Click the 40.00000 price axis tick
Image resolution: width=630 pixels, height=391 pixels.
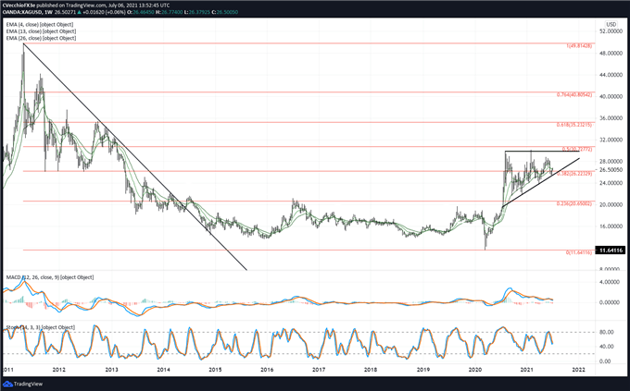pos(611,96)
